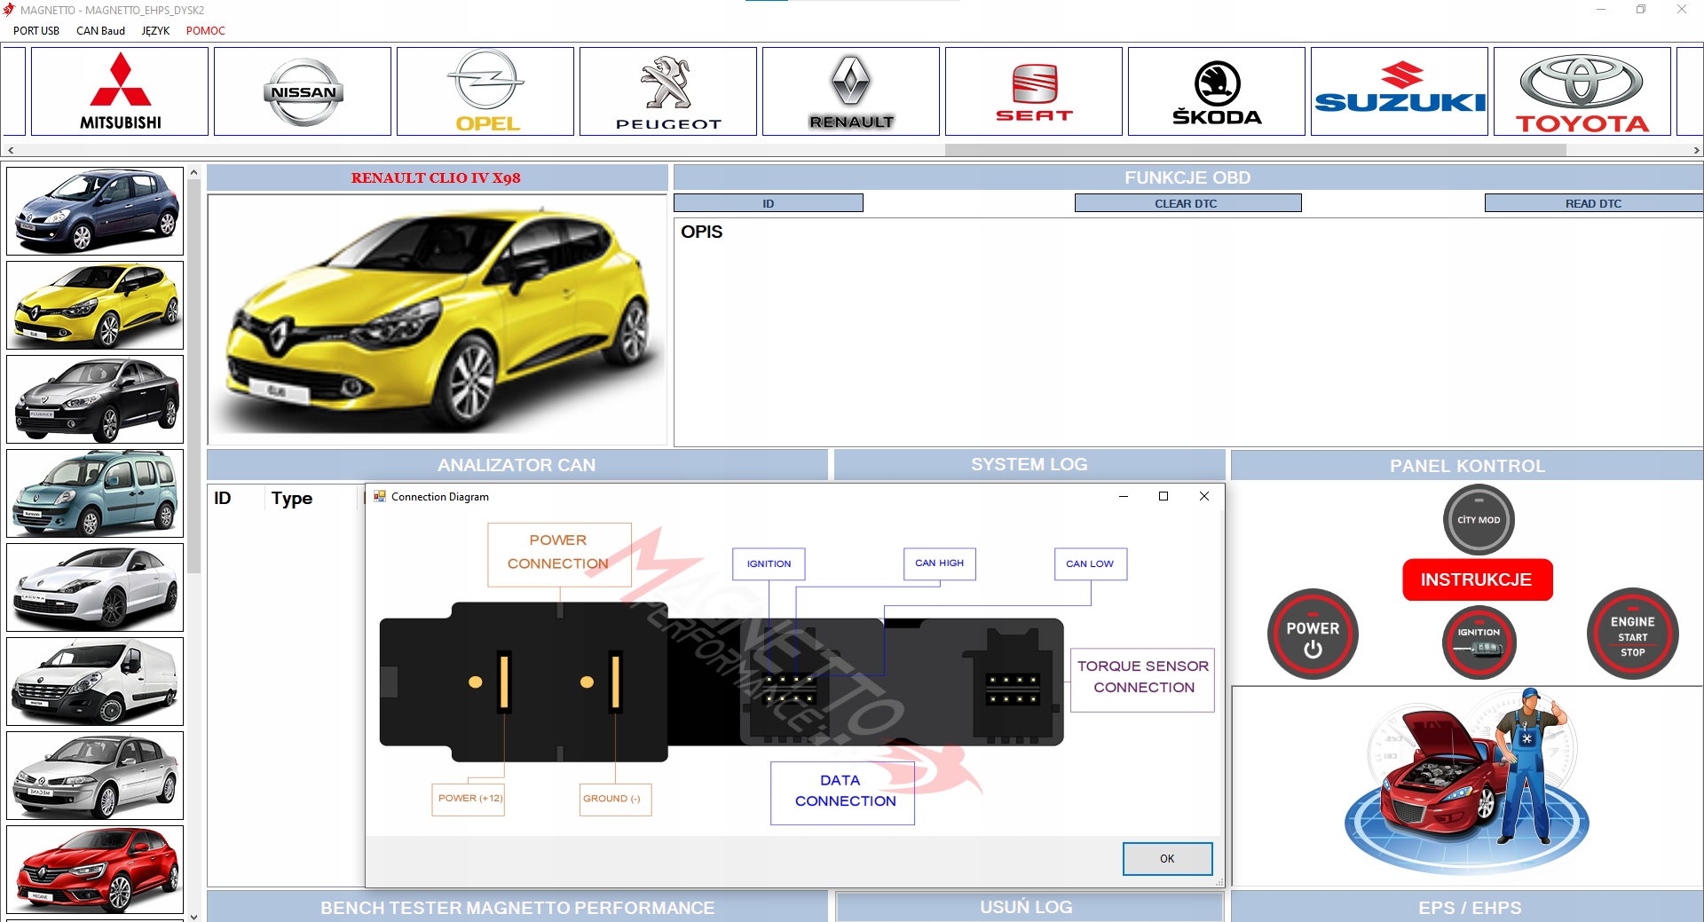
Task: Select the Renault brand logo
Action: (851, 91)
